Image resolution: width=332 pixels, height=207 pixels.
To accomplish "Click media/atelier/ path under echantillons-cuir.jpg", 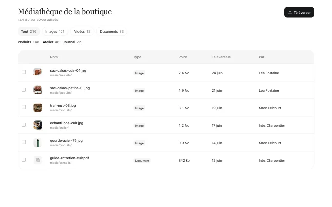I will 59,128.
